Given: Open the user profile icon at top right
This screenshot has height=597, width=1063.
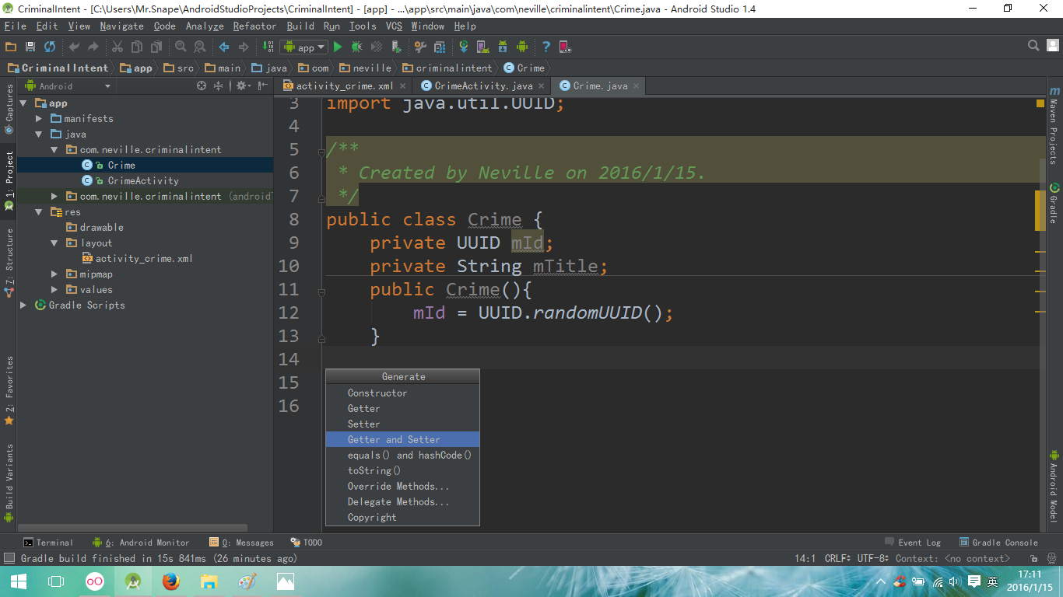Looking at the screenshot, I should [x=1052, y=47].
